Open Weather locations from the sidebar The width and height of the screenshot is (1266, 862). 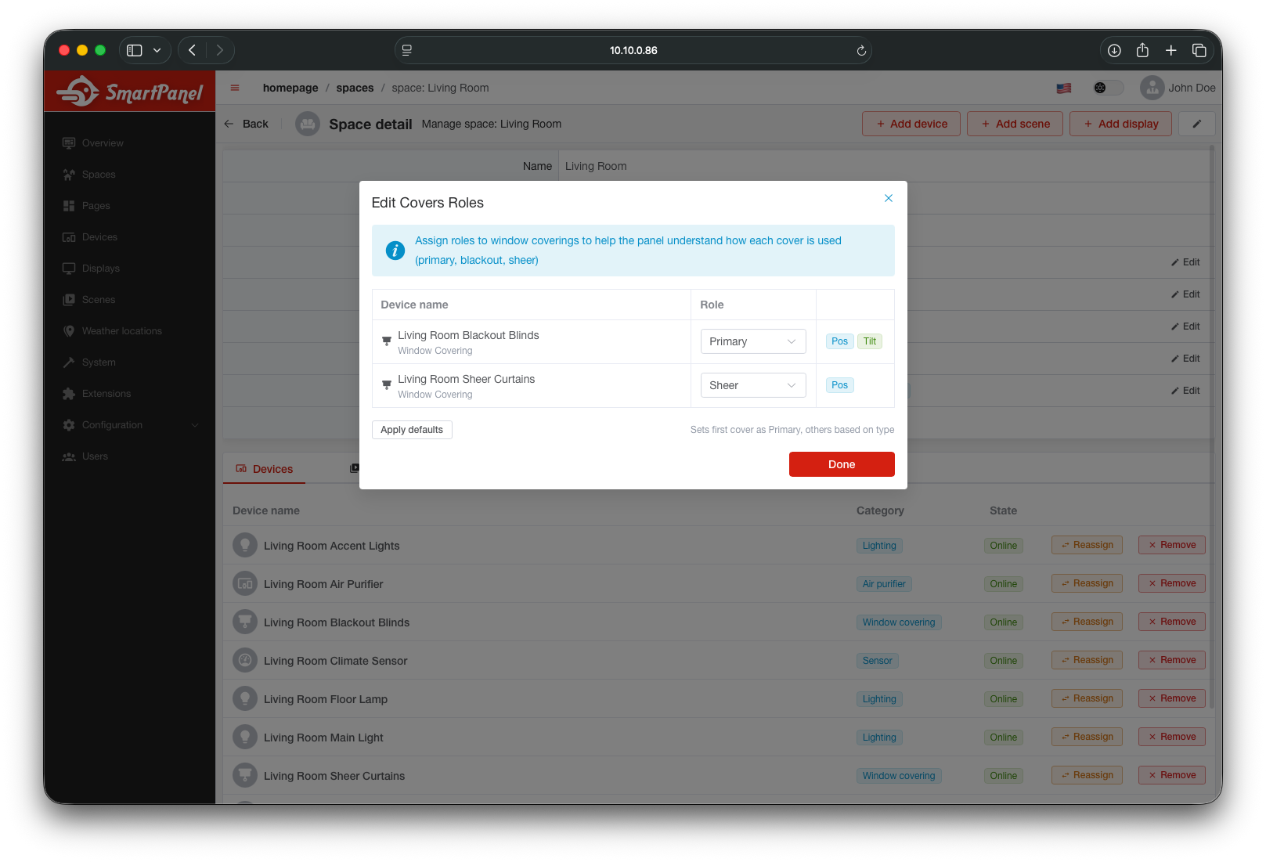(121, 330)
